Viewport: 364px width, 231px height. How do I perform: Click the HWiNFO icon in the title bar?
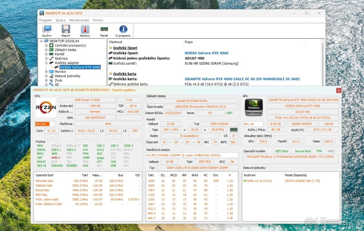pyautogui.click(x=42, y=13)
